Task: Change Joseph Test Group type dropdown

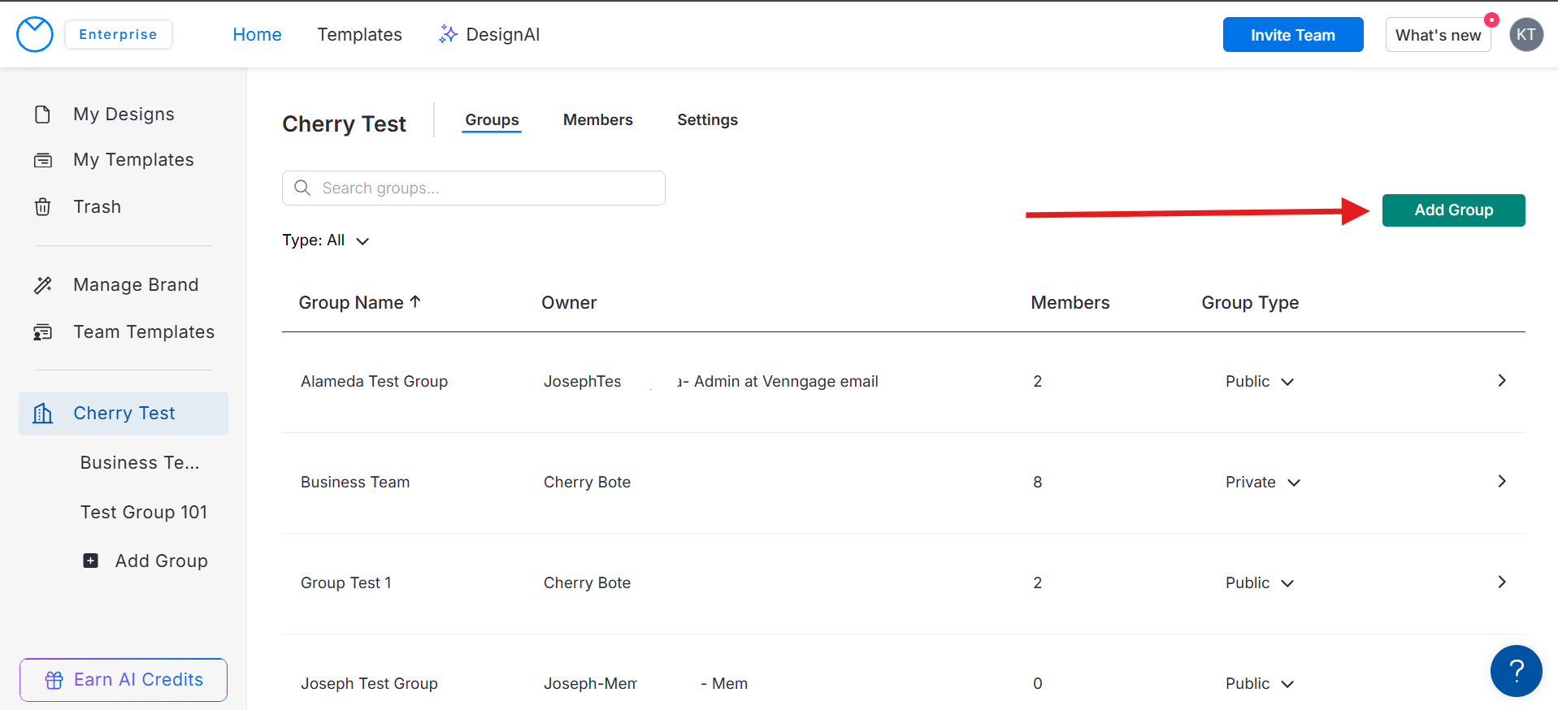Action: (x=1260, y=684)
